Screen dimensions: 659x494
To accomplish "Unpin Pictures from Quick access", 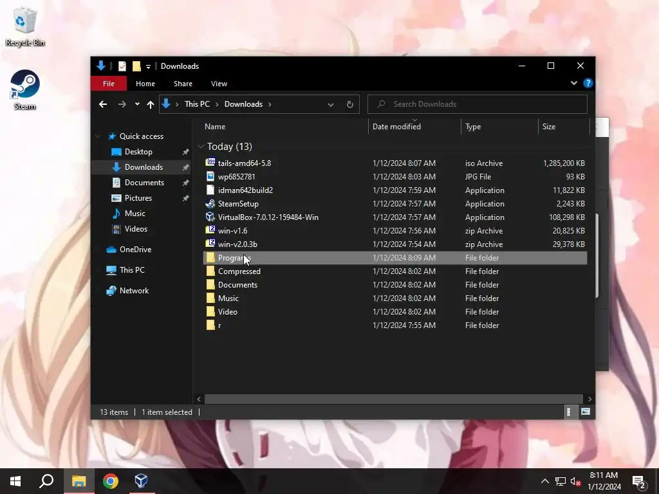I will click(x=185, y=198).
